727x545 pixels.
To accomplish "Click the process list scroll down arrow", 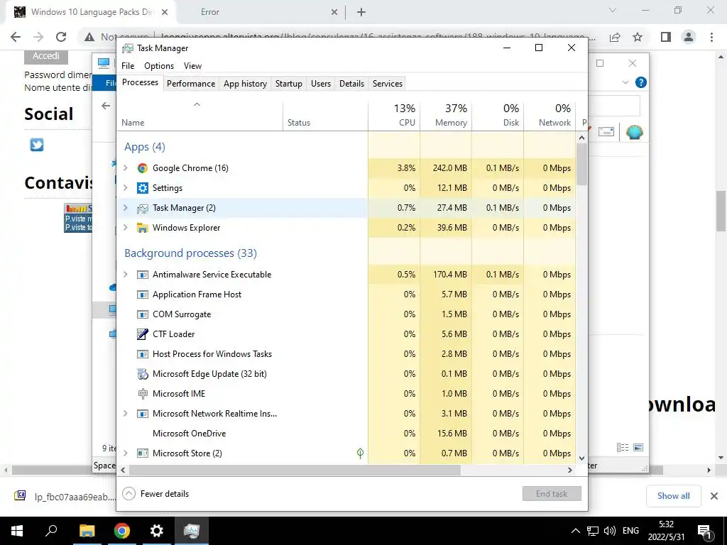I will point(582,458).
